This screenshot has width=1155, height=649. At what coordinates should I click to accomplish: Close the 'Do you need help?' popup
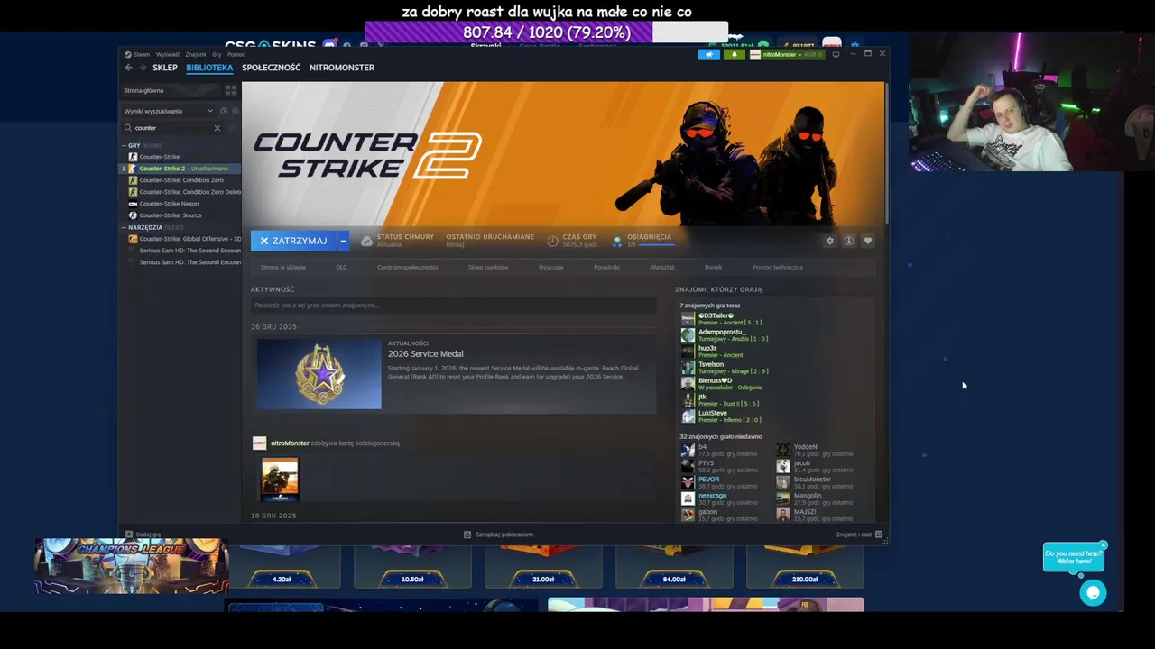coord(1103,545)
